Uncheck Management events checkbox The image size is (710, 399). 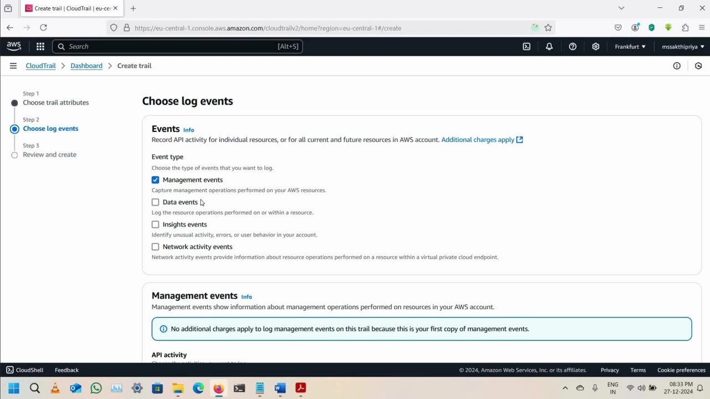point(155,180)
